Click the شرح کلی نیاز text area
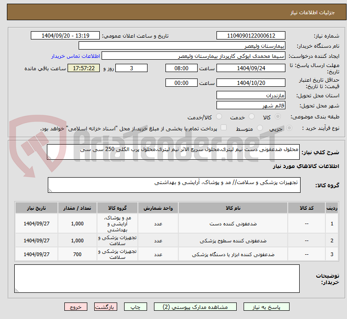Viewport: 347px width, 319px height. click(173, 152)
